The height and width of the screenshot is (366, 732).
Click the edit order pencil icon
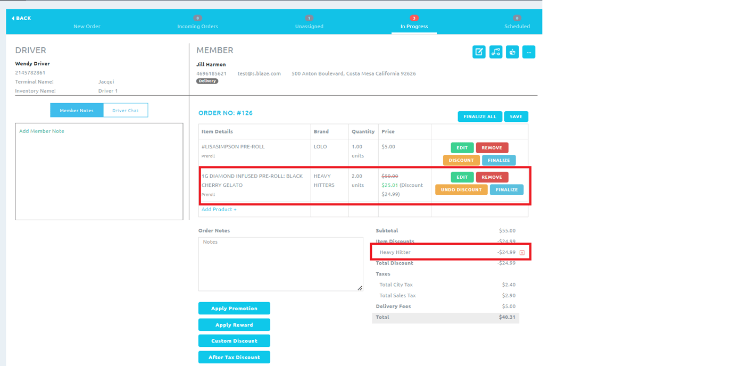point(479,52)
